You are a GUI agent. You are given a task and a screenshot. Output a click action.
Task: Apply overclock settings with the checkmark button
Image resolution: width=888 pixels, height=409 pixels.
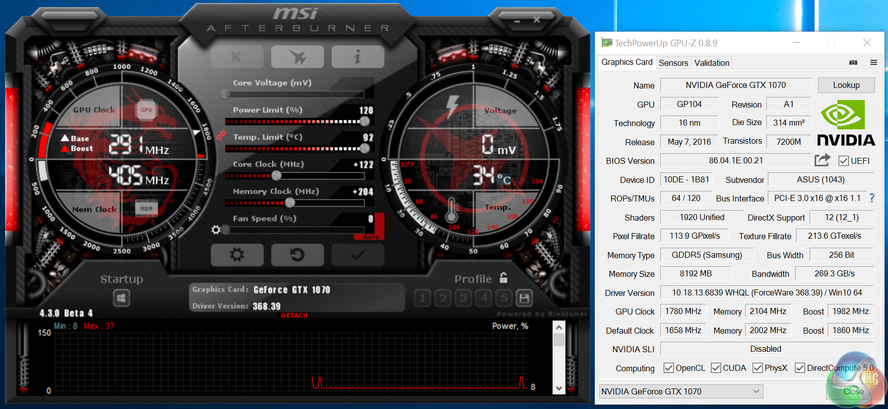click(x=358, y=255)
